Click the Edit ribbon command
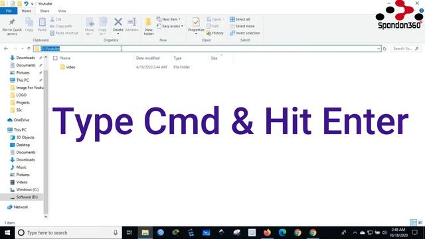This screenshot has width=425, height=239. (x=212, y=26)
